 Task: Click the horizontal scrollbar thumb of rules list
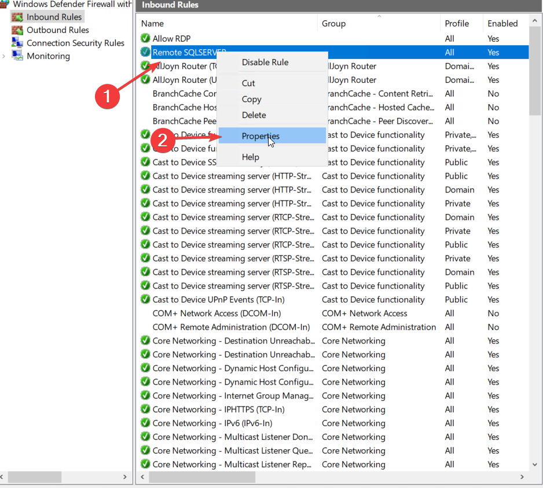(x=202, y=477)
